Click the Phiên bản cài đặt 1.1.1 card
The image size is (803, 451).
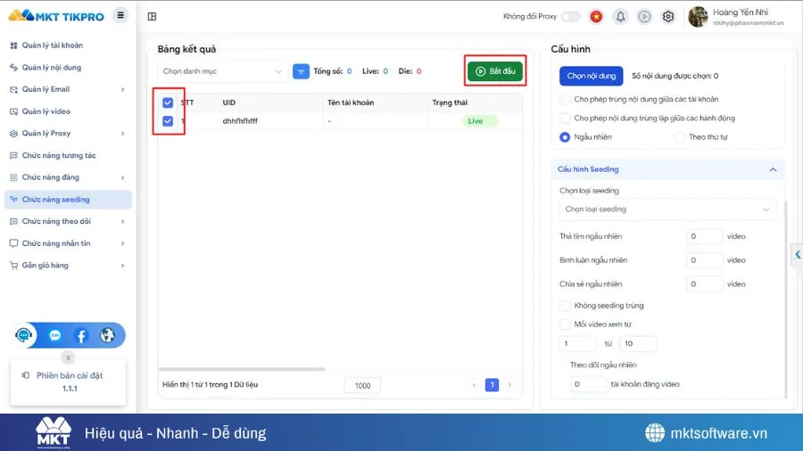point(68,382)
